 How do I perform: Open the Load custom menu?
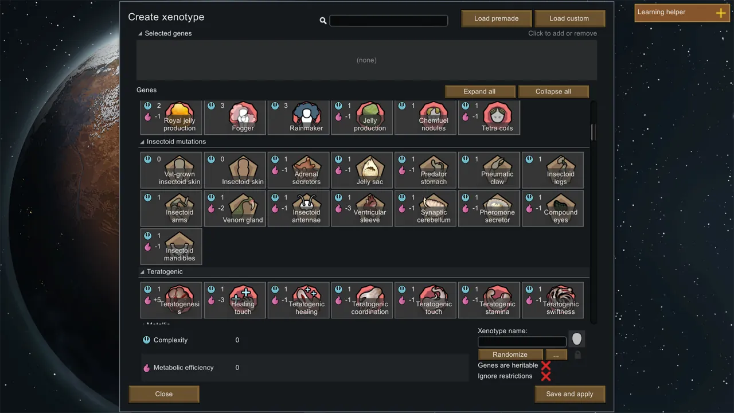(x=569, y=18)
